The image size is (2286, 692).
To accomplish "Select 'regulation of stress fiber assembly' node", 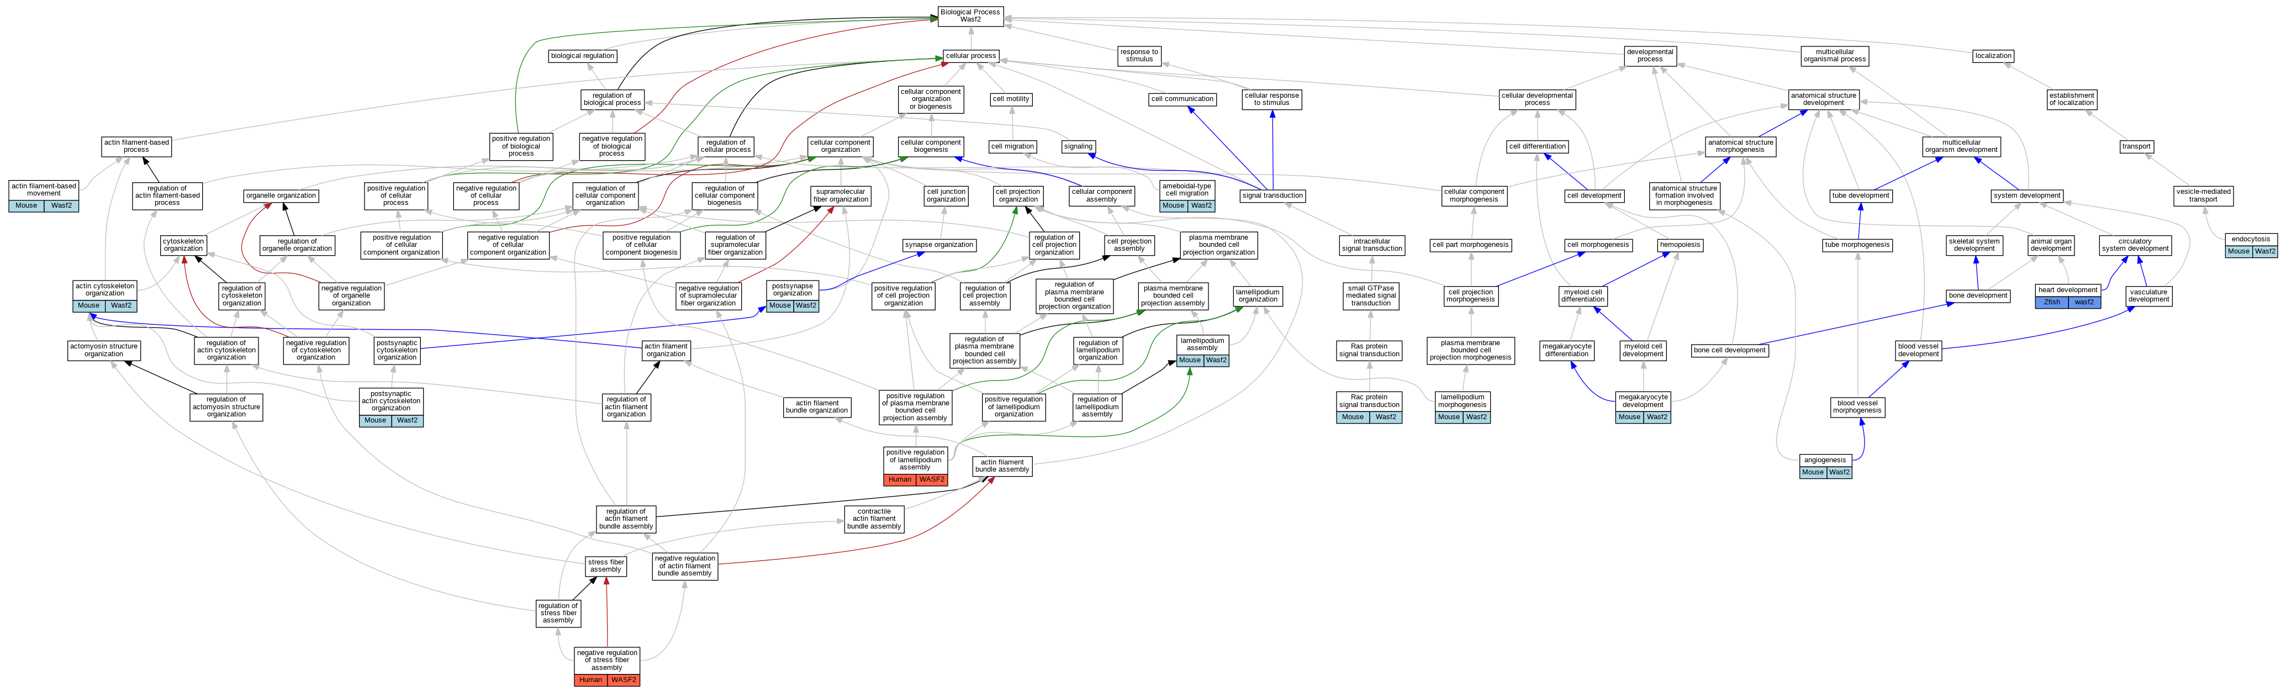I will pos(558,614).
